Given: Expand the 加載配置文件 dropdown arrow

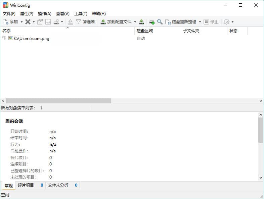Looking at the screenshot, I should (x=135, y=22).
